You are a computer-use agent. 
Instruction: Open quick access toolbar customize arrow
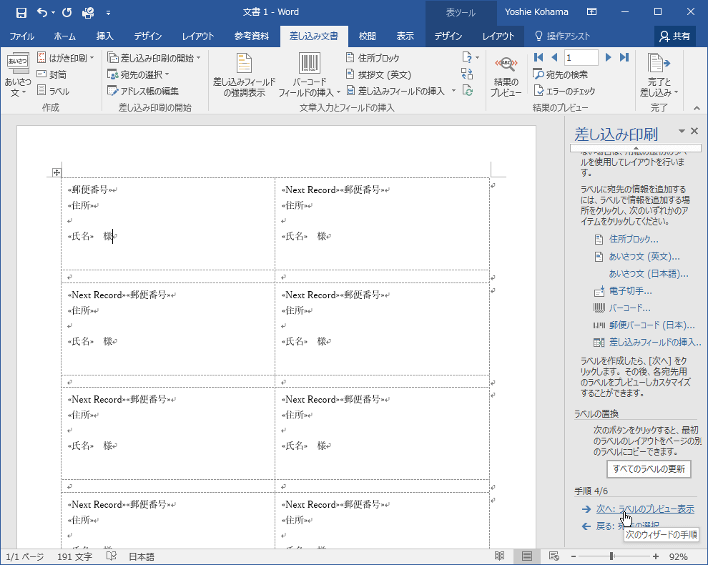coord(109,13)
